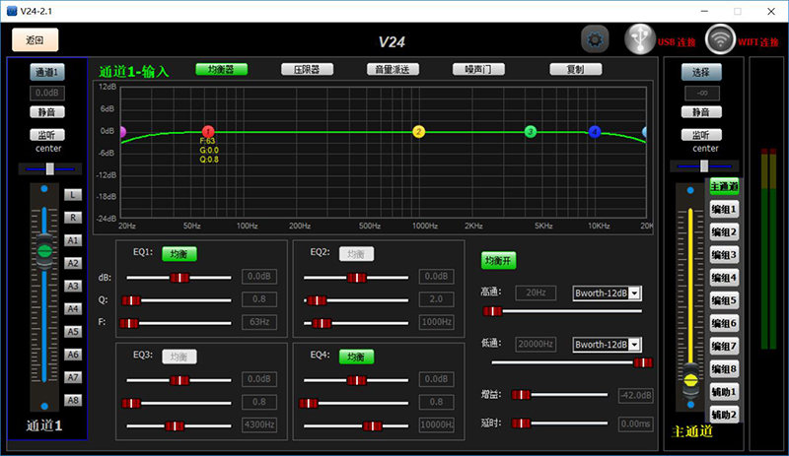Select green EQ node 3 on graph
The width and height of the screenshot is (789, 456).
pyautogui.click(x=531, y=132)
